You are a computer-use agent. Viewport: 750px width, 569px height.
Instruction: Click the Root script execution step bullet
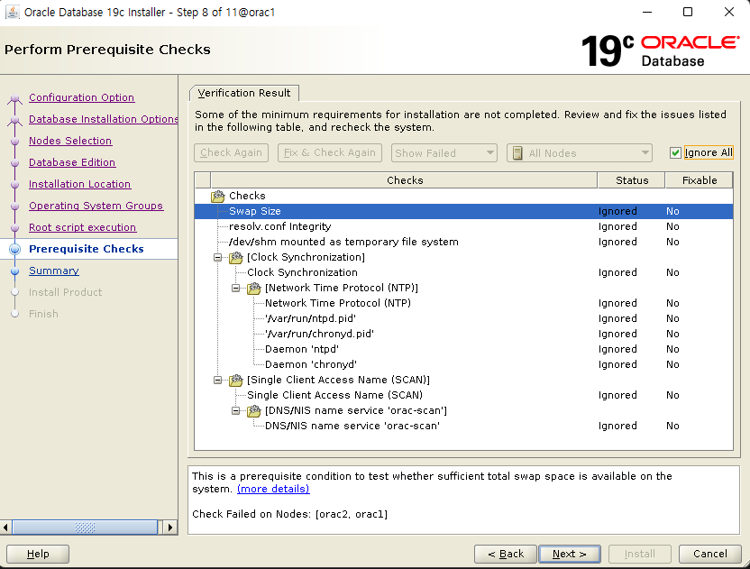point(14,228)
